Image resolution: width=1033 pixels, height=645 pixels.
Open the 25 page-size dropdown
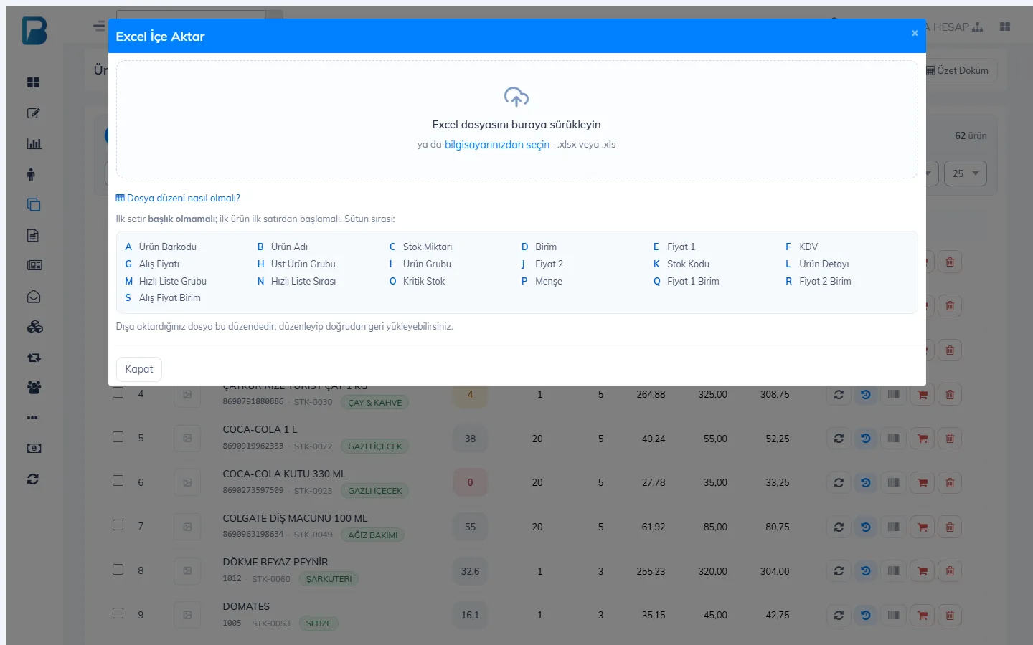pyautogui.click(x=966, y=173)
